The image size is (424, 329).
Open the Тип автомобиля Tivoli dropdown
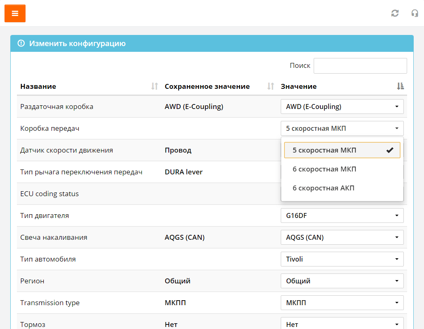[x=342, y=259]
